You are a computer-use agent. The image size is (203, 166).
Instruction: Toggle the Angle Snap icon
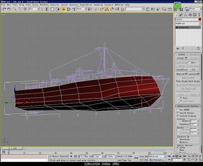pyautogui.click(x=107, y=9)
